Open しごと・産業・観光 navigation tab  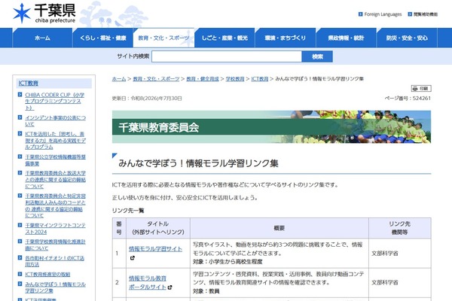224,38
